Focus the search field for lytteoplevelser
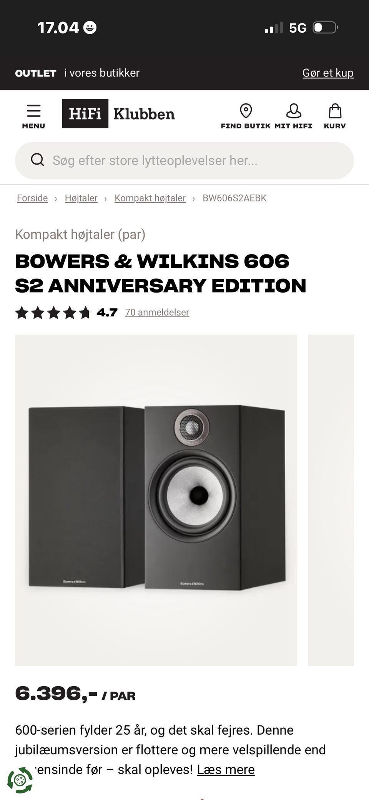Viewport: 369px width, 800px height. pyautogui.click(x=184, y=160)
